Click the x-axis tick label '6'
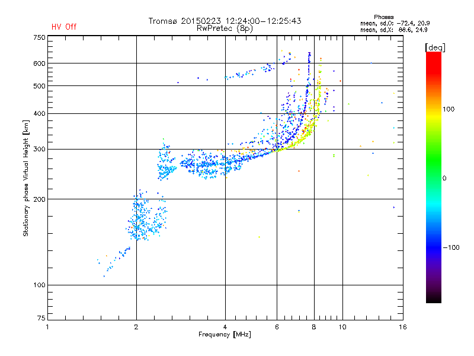 click(277, 327)
